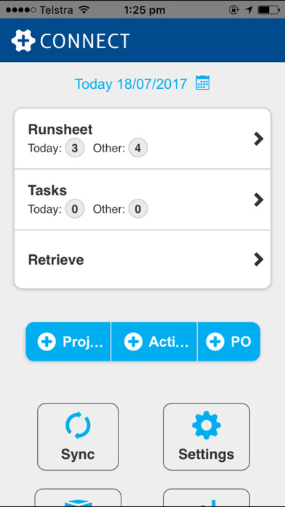285x507 pixels.
Task: Expand Tasks with its chevron arrow
Action: (259, 200)
